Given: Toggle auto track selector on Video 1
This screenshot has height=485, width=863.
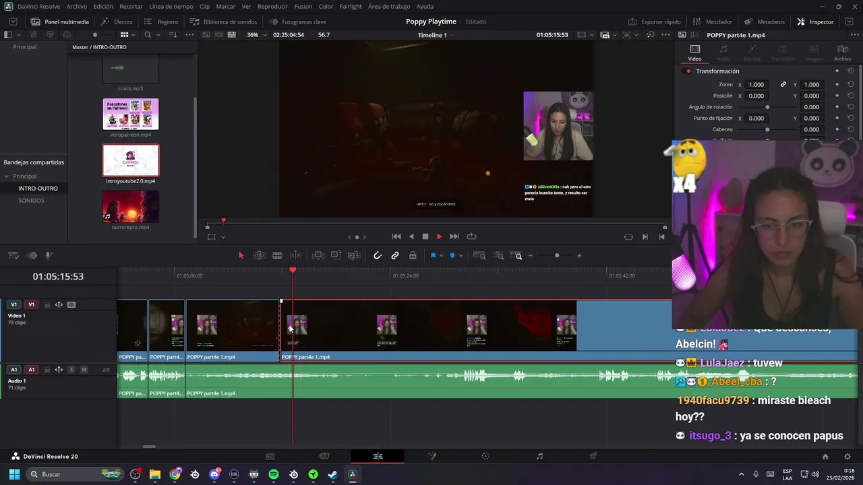Looking at the screenshot, I should tap(59, 304).
